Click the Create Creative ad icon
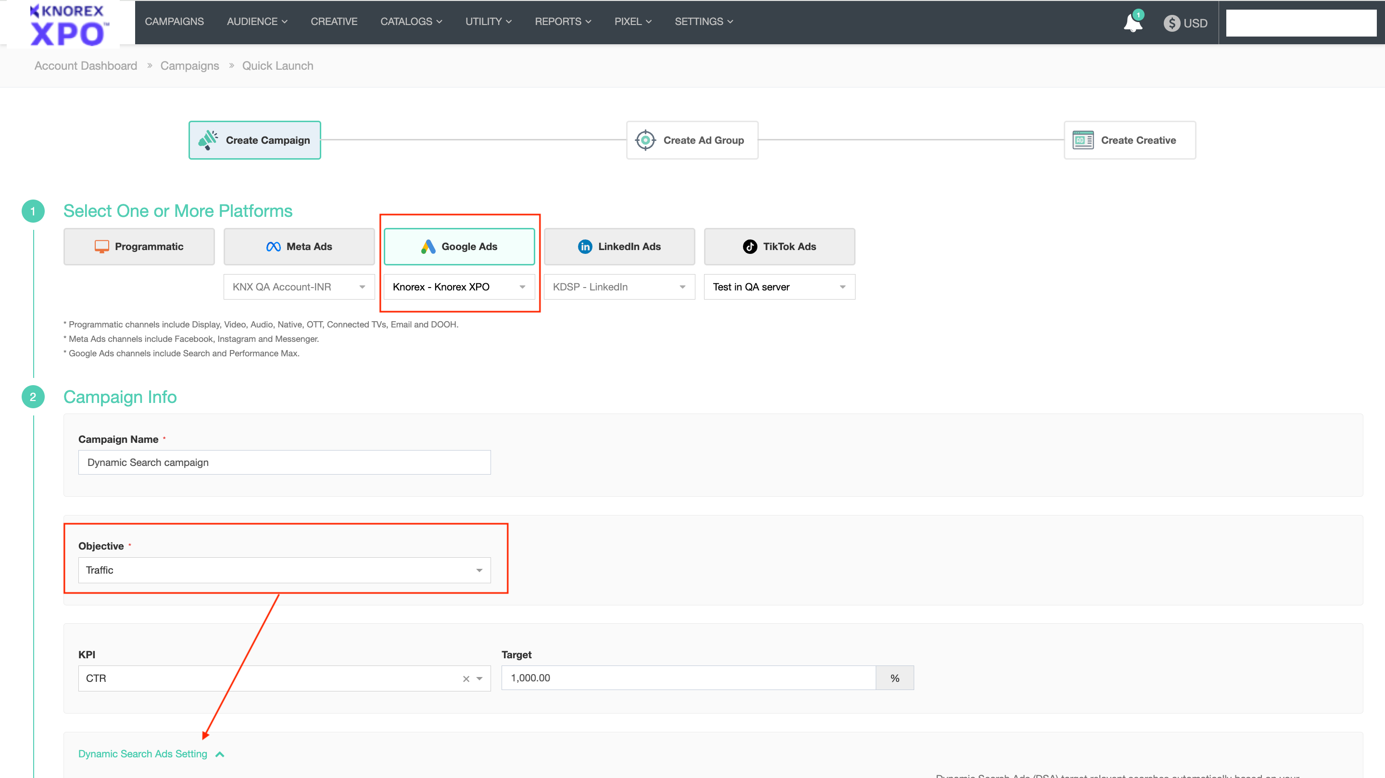The image size is (1385, 778). [1083, 140]
